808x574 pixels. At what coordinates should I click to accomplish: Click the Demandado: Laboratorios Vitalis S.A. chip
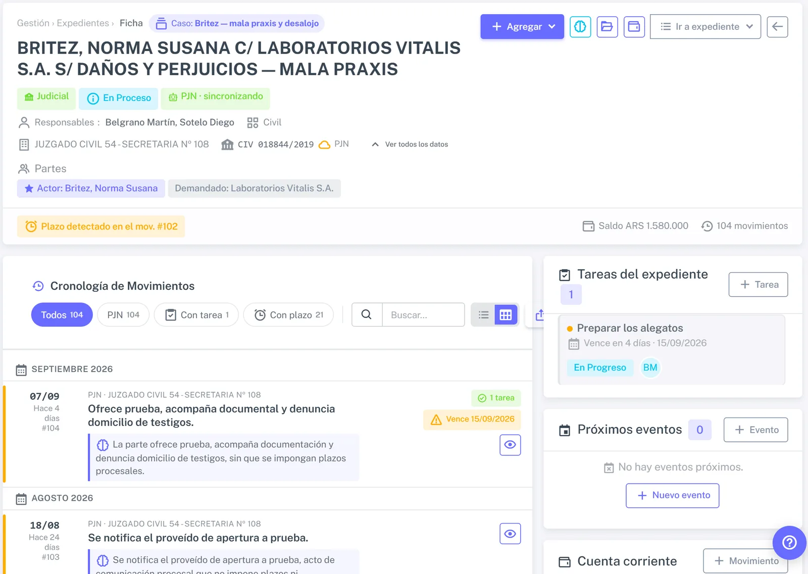[254, 188]
